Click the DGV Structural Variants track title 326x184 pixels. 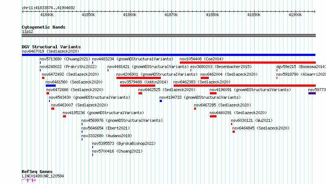coord(51,47)
